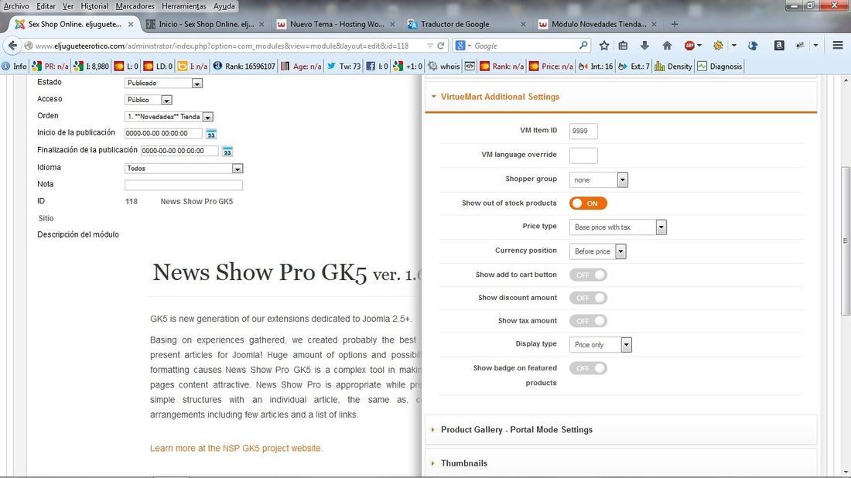Enable Show badge on featured products
This screenshot has height=478, width=851.
(x=588, y=368)
